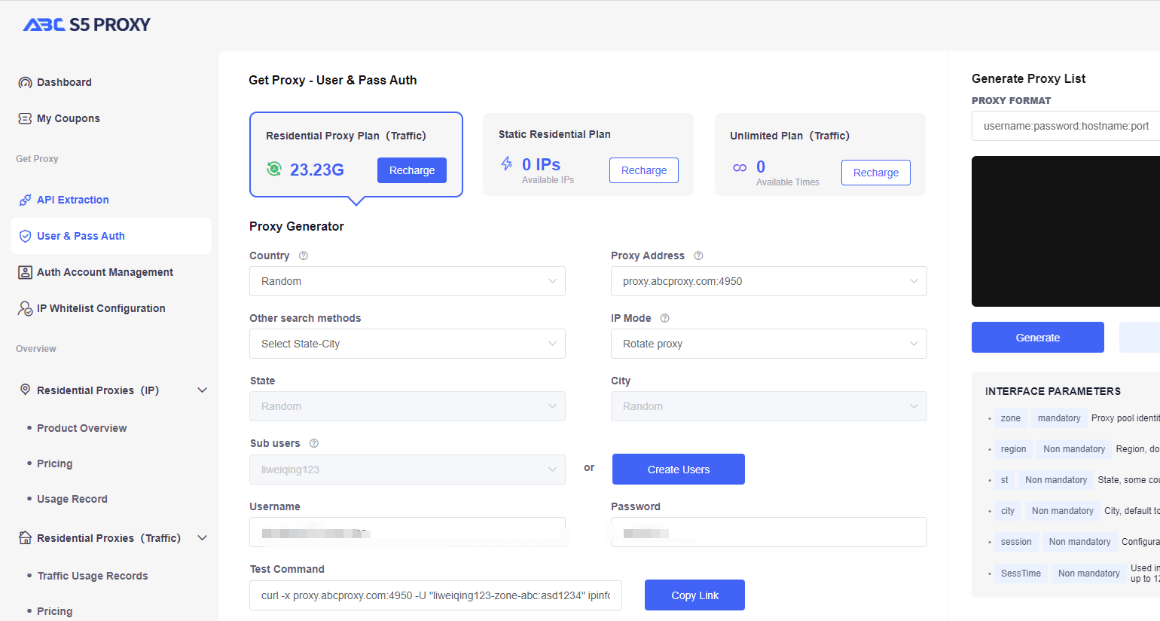The height and width of the screenshot is (621, 1160).
Task: Open the IP Mode Rotate proxy dropdown
Action: click(x=769, y=344)
